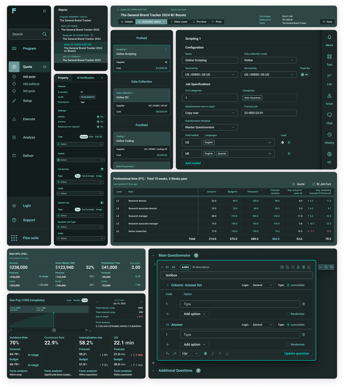This screenshot has height=387, width=344.
Task: Toggle the Inactive setting switch
Action: (x=100, y=122)
